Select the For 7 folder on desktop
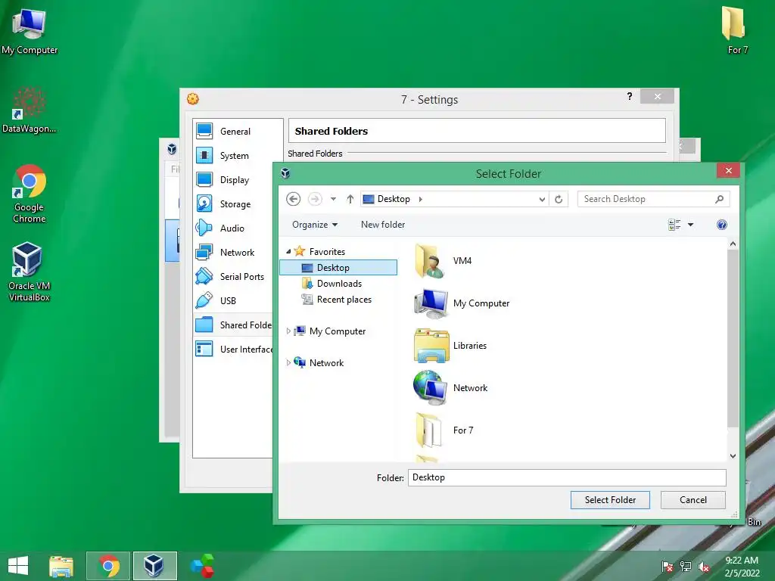 point(735,30)
